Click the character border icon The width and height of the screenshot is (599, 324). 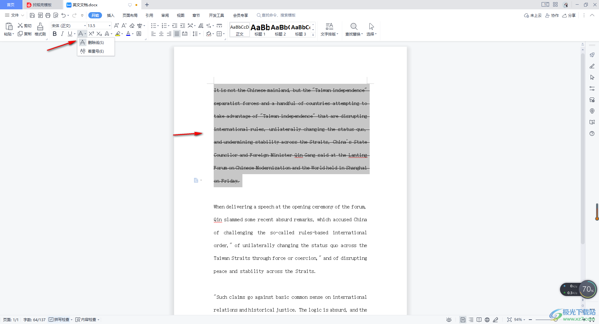[x=139, y=34]
